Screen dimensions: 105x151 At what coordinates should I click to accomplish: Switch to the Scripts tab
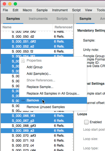click(x=62, y=19)
